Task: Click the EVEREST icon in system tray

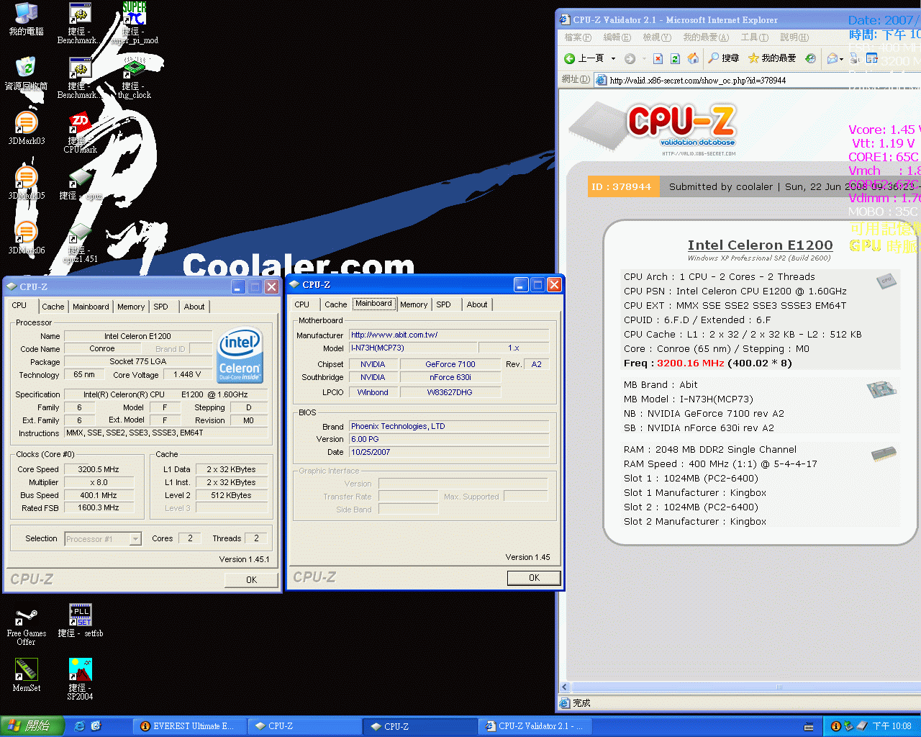Action: pyautogui.click(x=835, y=726)
